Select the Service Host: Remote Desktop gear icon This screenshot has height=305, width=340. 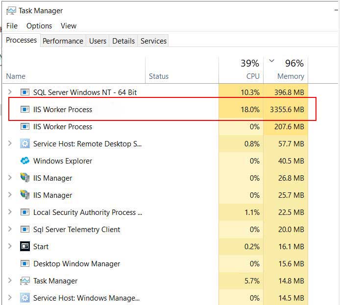tap(25, 143)
